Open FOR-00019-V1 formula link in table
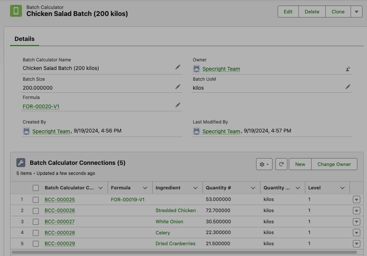The image size is (367, 256). pyautogui.click(x=128, y=199)
